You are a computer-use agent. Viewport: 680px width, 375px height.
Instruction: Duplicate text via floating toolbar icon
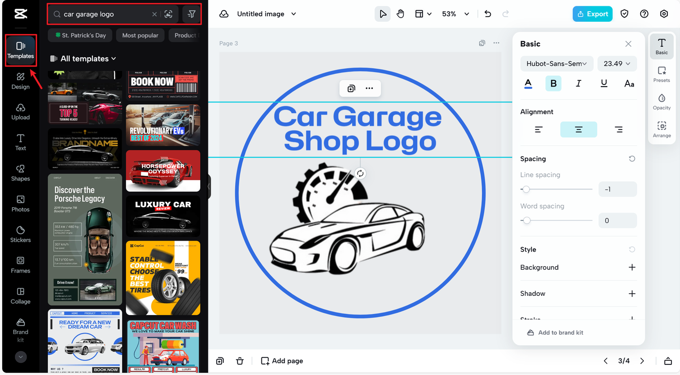coord(351,88)
